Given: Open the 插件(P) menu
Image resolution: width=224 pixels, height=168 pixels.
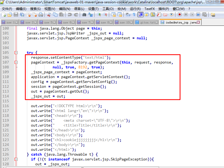Looking at the screenshot, I should tap(164, 9).
